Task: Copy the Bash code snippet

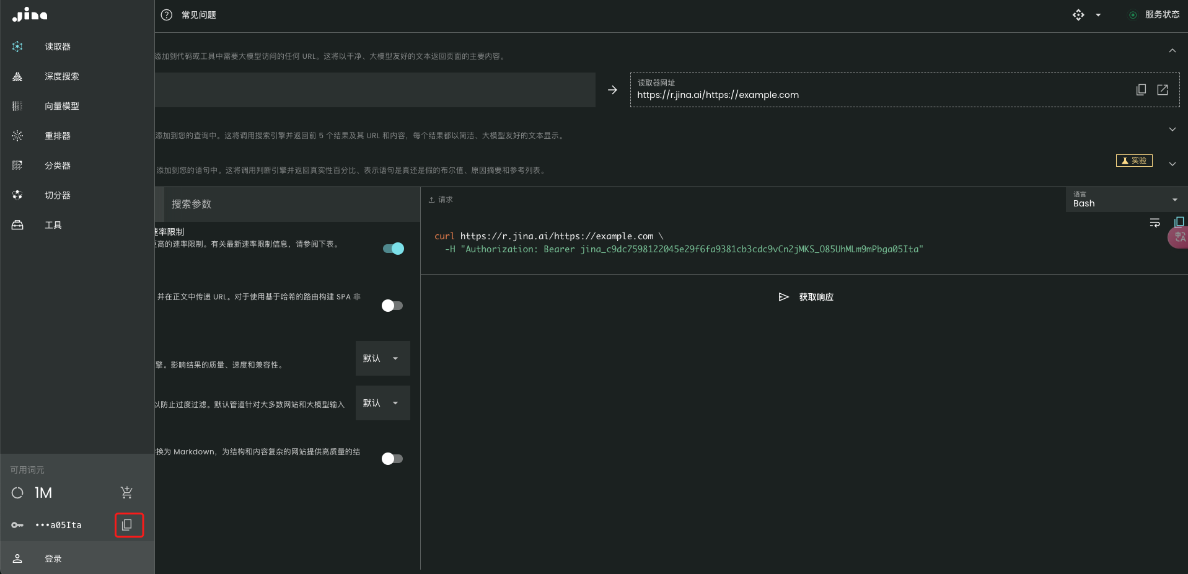Action: [x=1179, y=222]
